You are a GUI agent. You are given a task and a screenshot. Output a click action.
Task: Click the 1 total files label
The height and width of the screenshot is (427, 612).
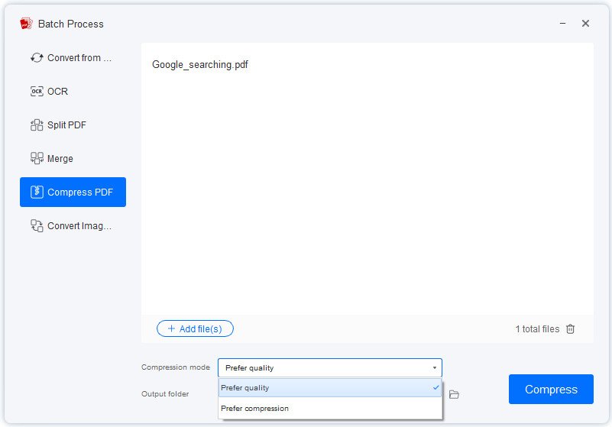pyautogui.click(x=537, y=329)
